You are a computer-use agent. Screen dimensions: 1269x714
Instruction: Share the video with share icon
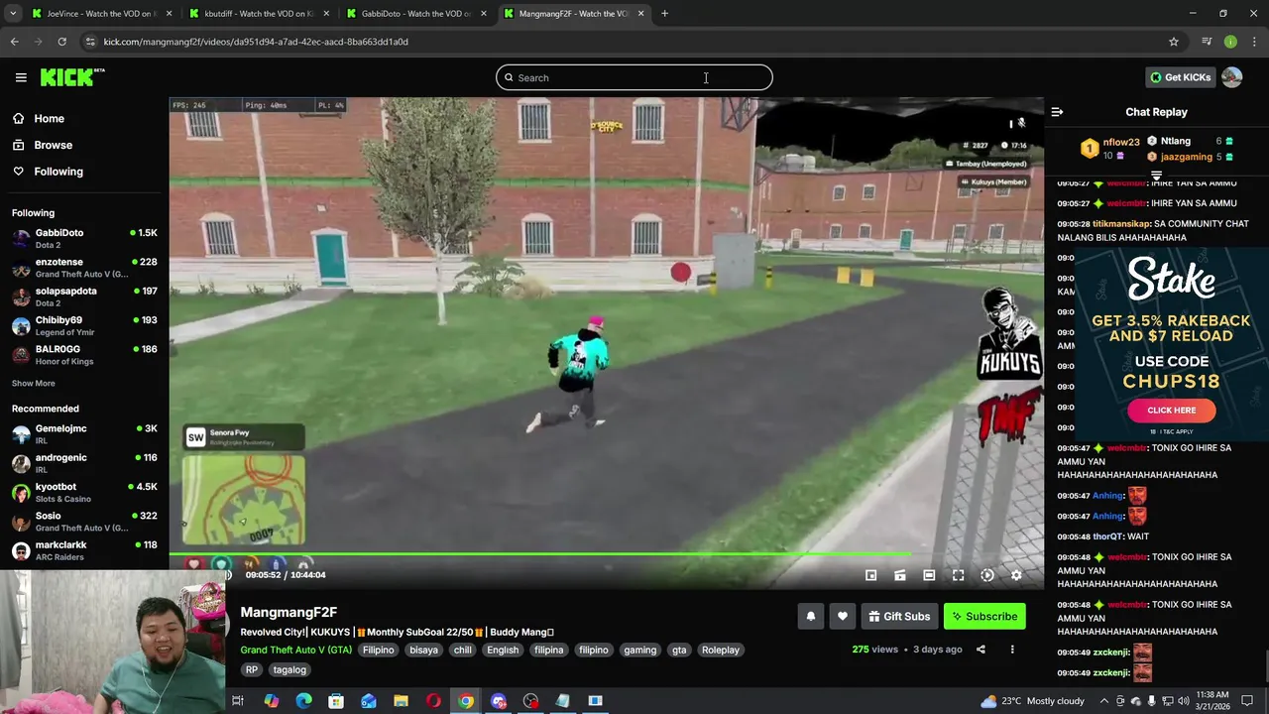click(x=981, y=650)
